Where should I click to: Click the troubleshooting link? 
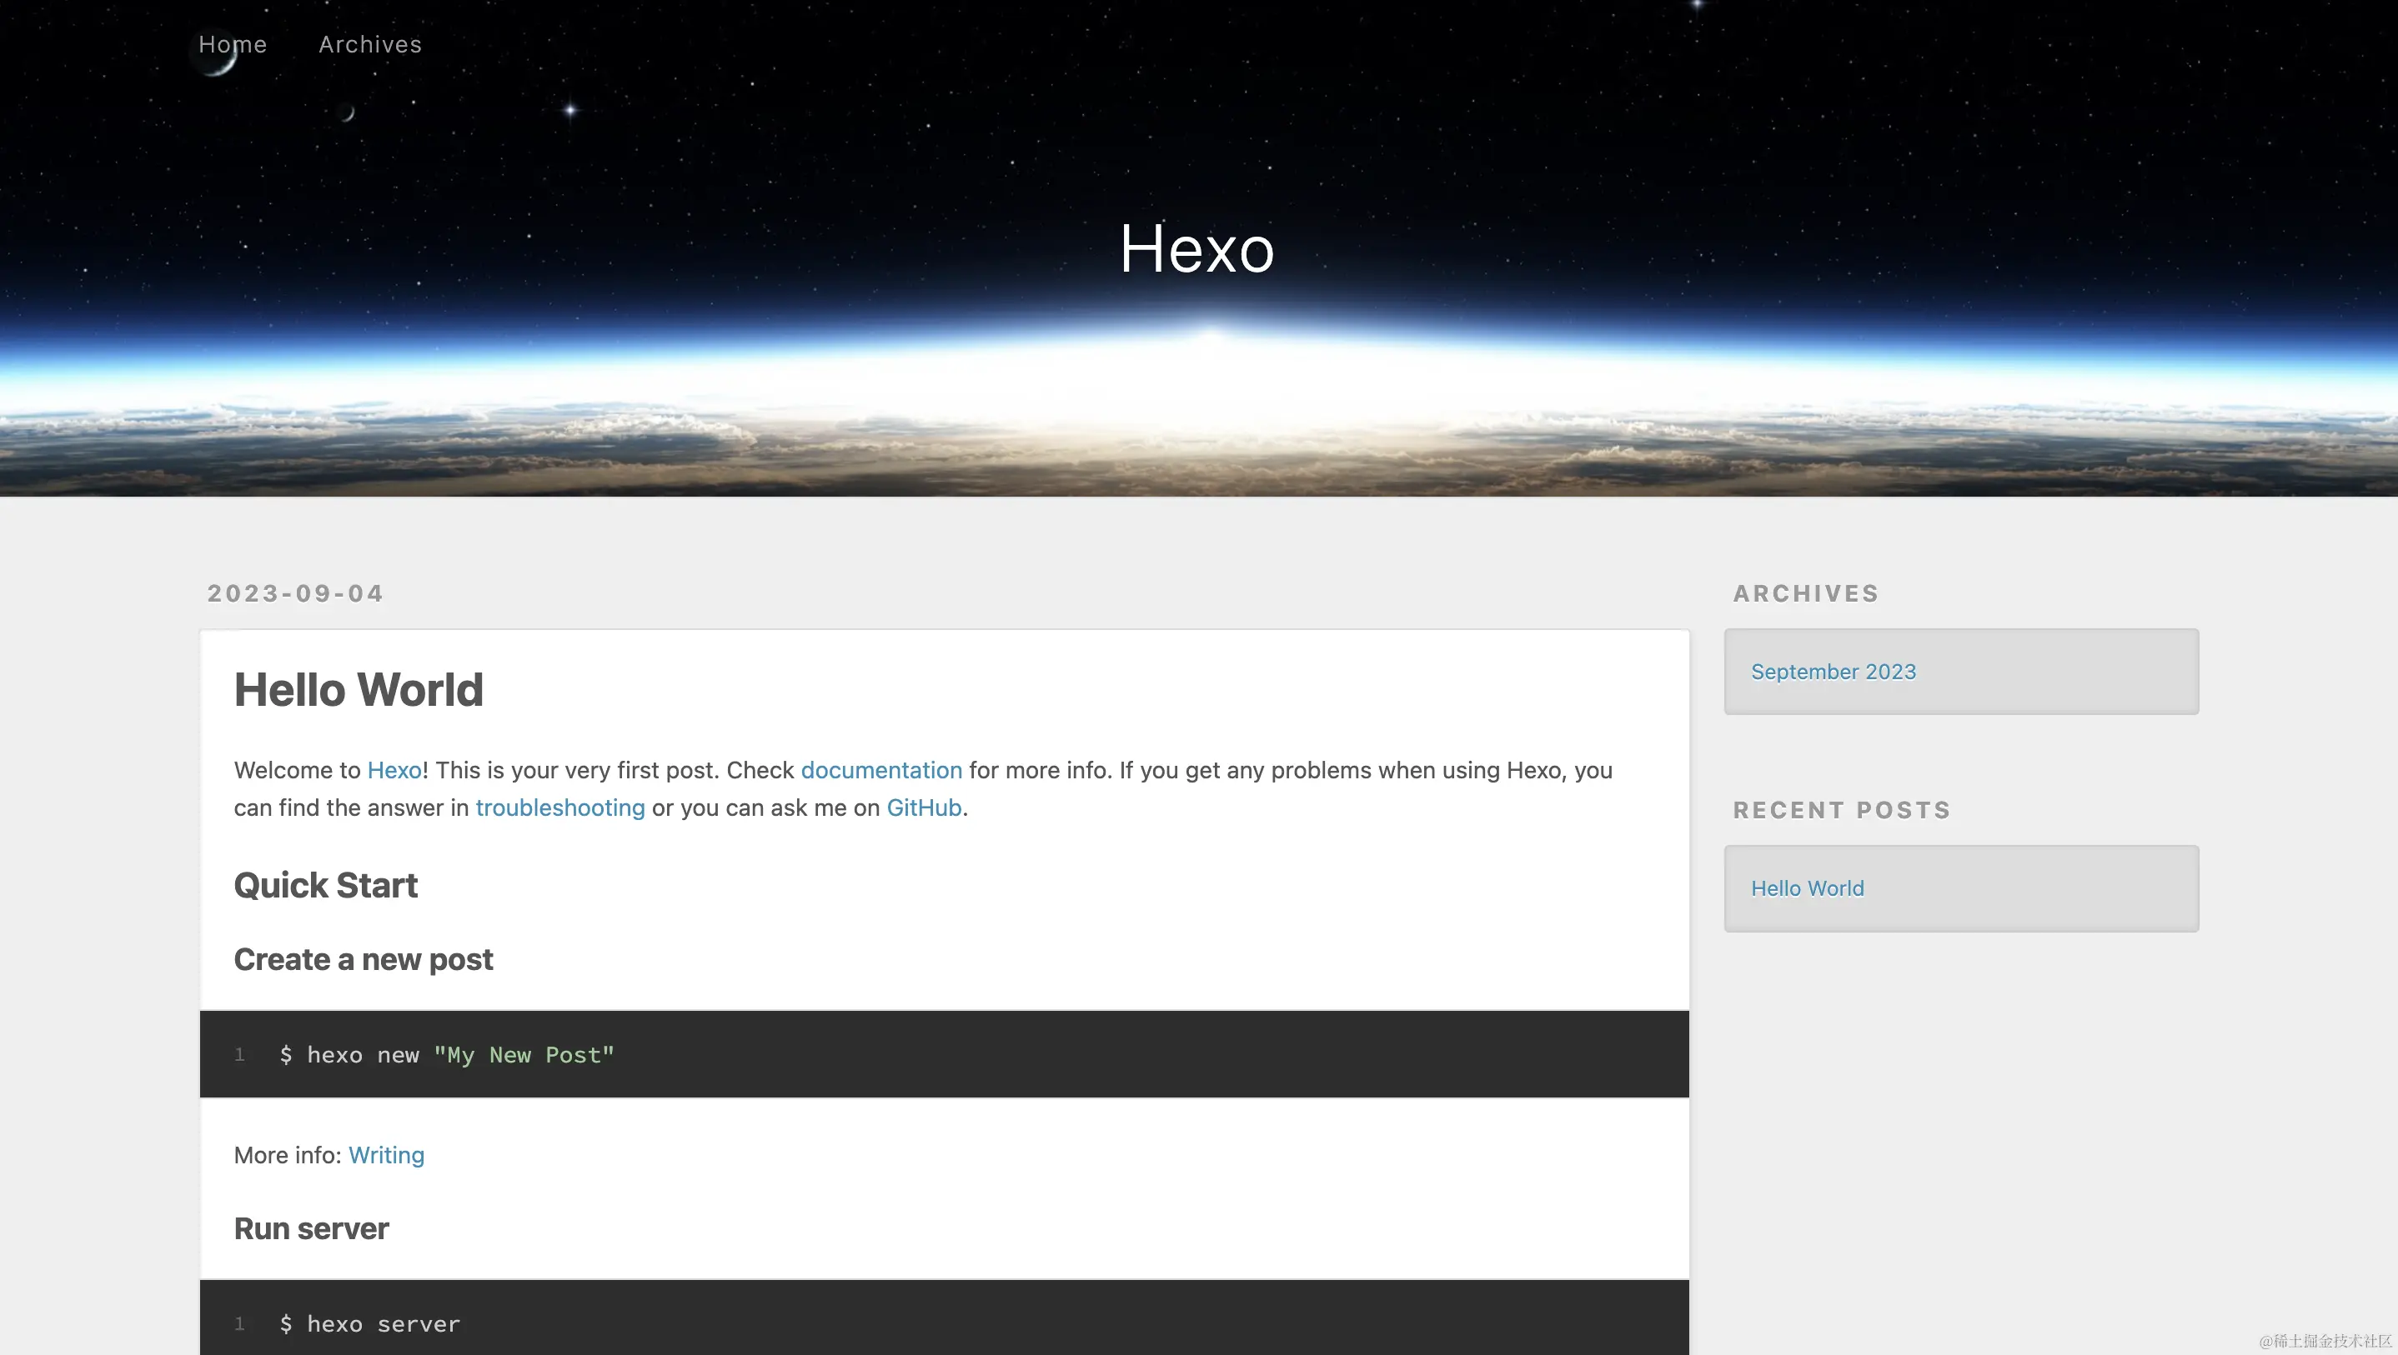click(559, 807)
